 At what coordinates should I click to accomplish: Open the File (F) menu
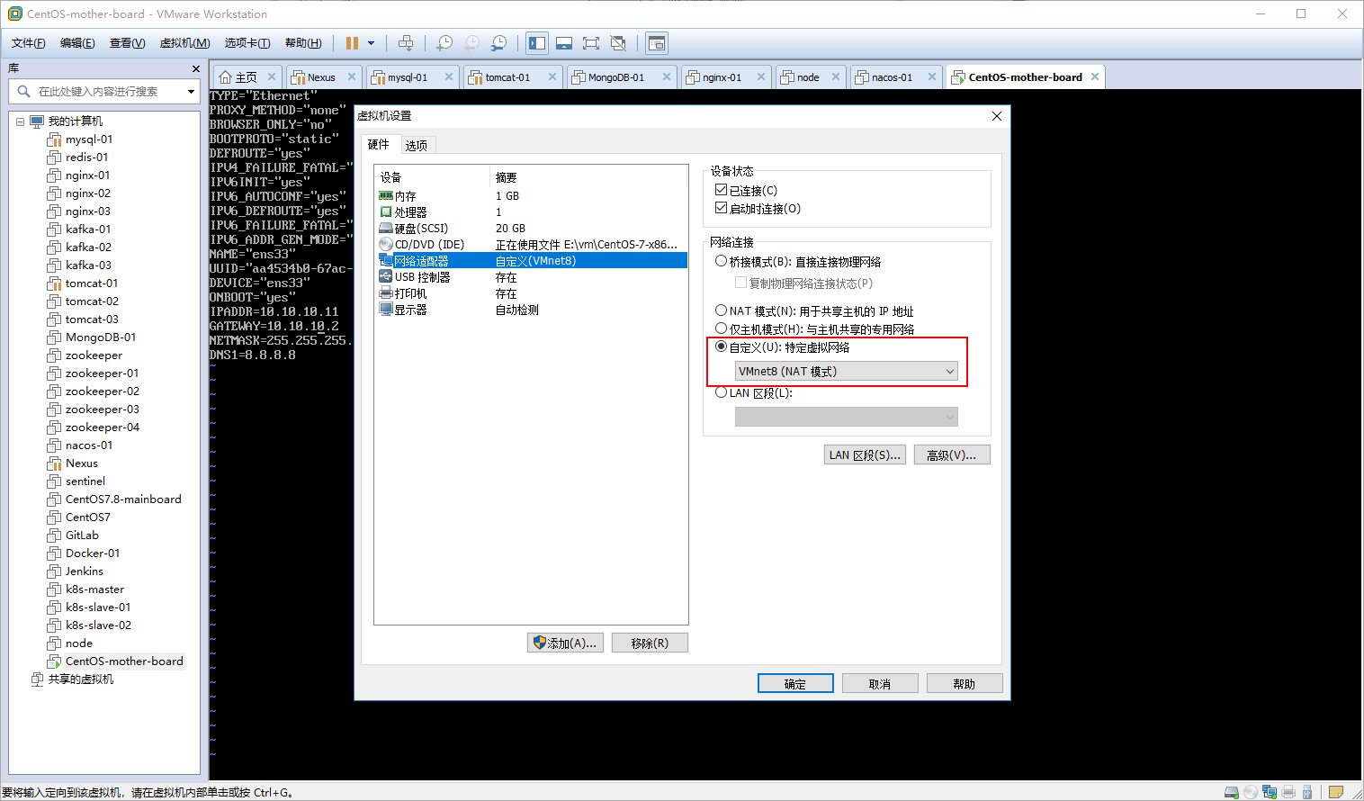pyautogui.click(x=29, y=43)
